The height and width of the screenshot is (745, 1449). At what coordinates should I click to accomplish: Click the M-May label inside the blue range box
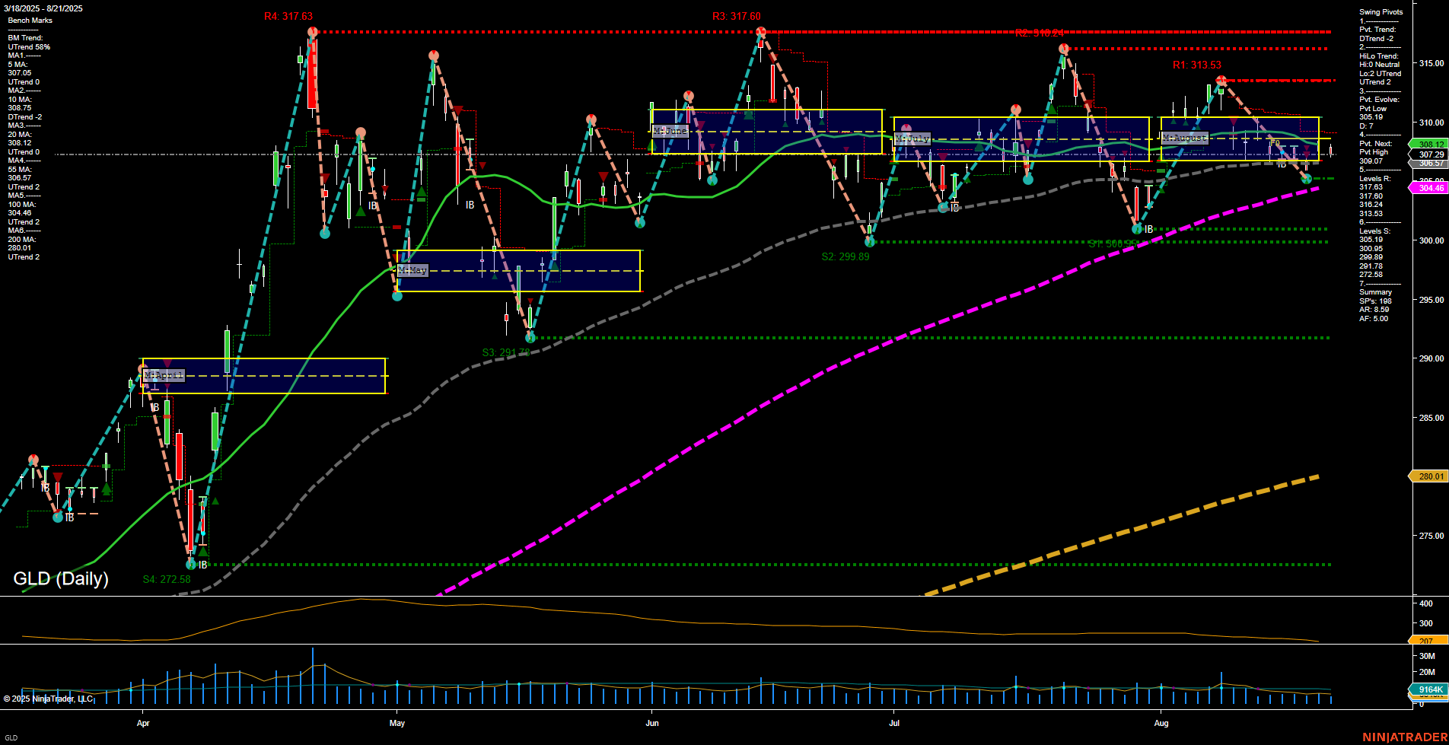click(x=413, y=269)
